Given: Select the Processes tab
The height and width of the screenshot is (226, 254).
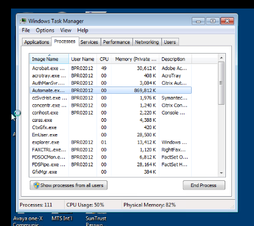Looking at the screenshot, I should (x=65, y=41).
